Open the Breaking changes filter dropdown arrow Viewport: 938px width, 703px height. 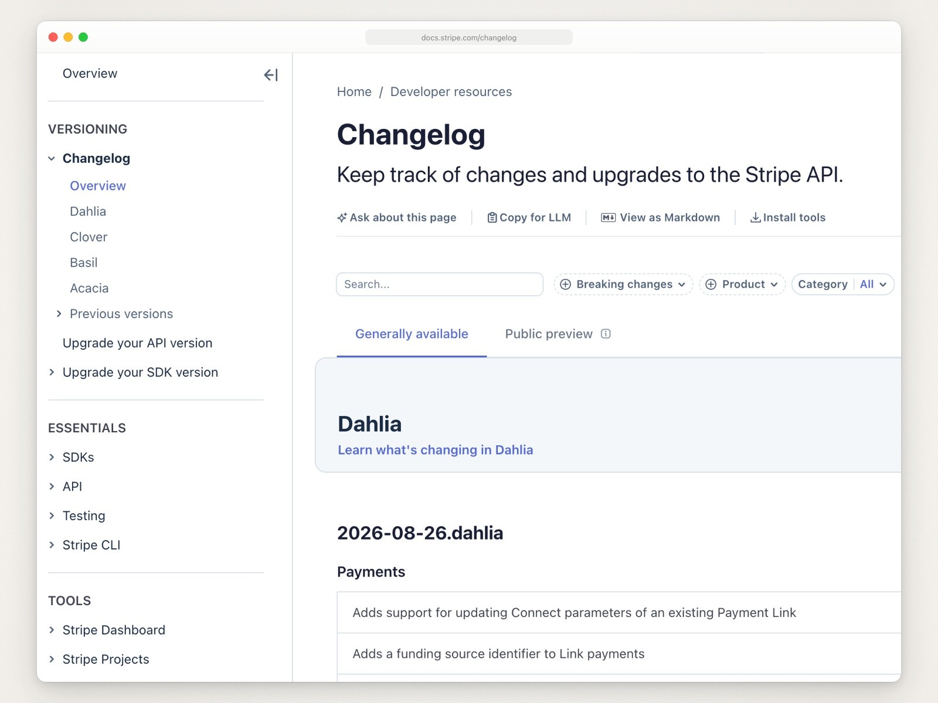point(682,285)
